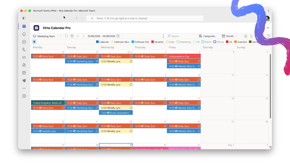Open the 13:30 website sync event
Viewport: 290px width, 163px height.
point(48,131)
